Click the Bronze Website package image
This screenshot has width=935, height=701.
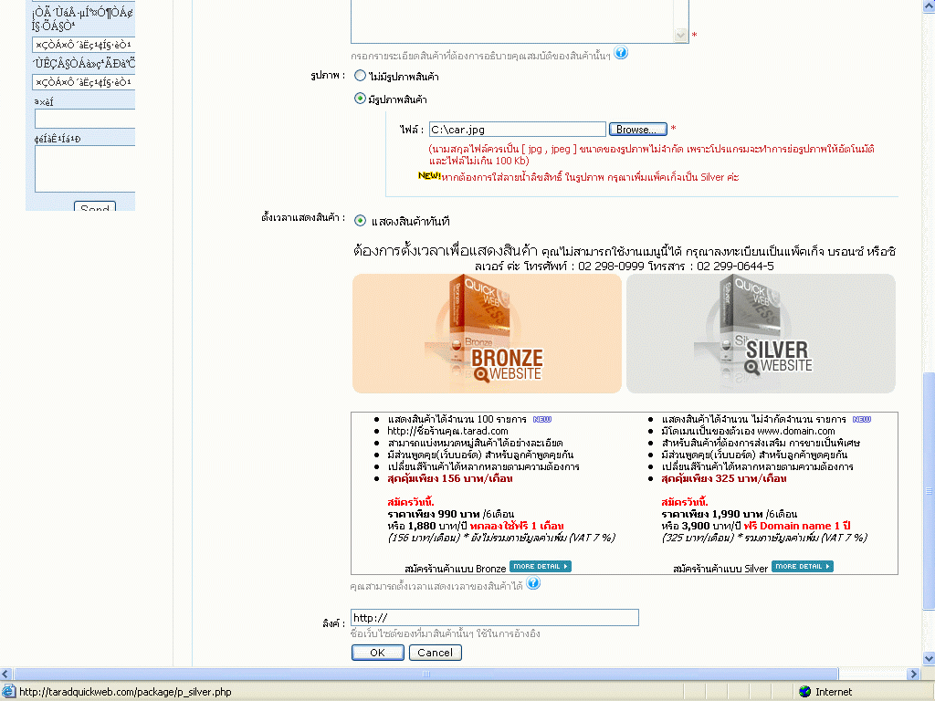[x=487, y=333]
